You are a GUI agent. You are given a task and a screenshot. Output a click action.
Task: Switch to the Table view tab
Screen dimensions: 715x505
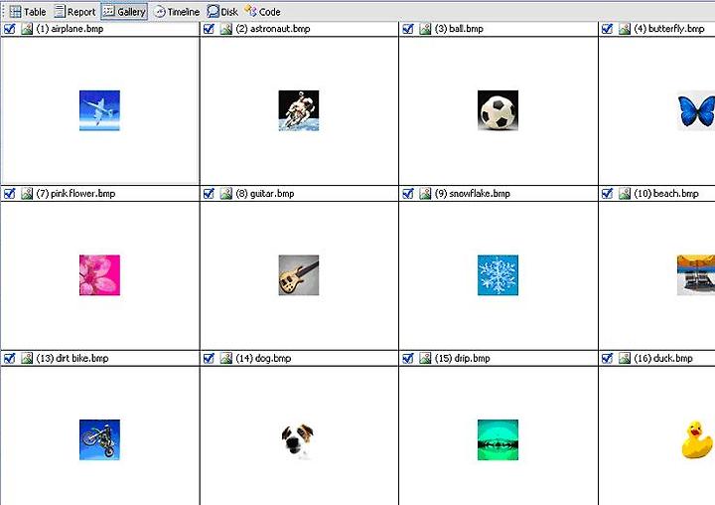point(28,12)
